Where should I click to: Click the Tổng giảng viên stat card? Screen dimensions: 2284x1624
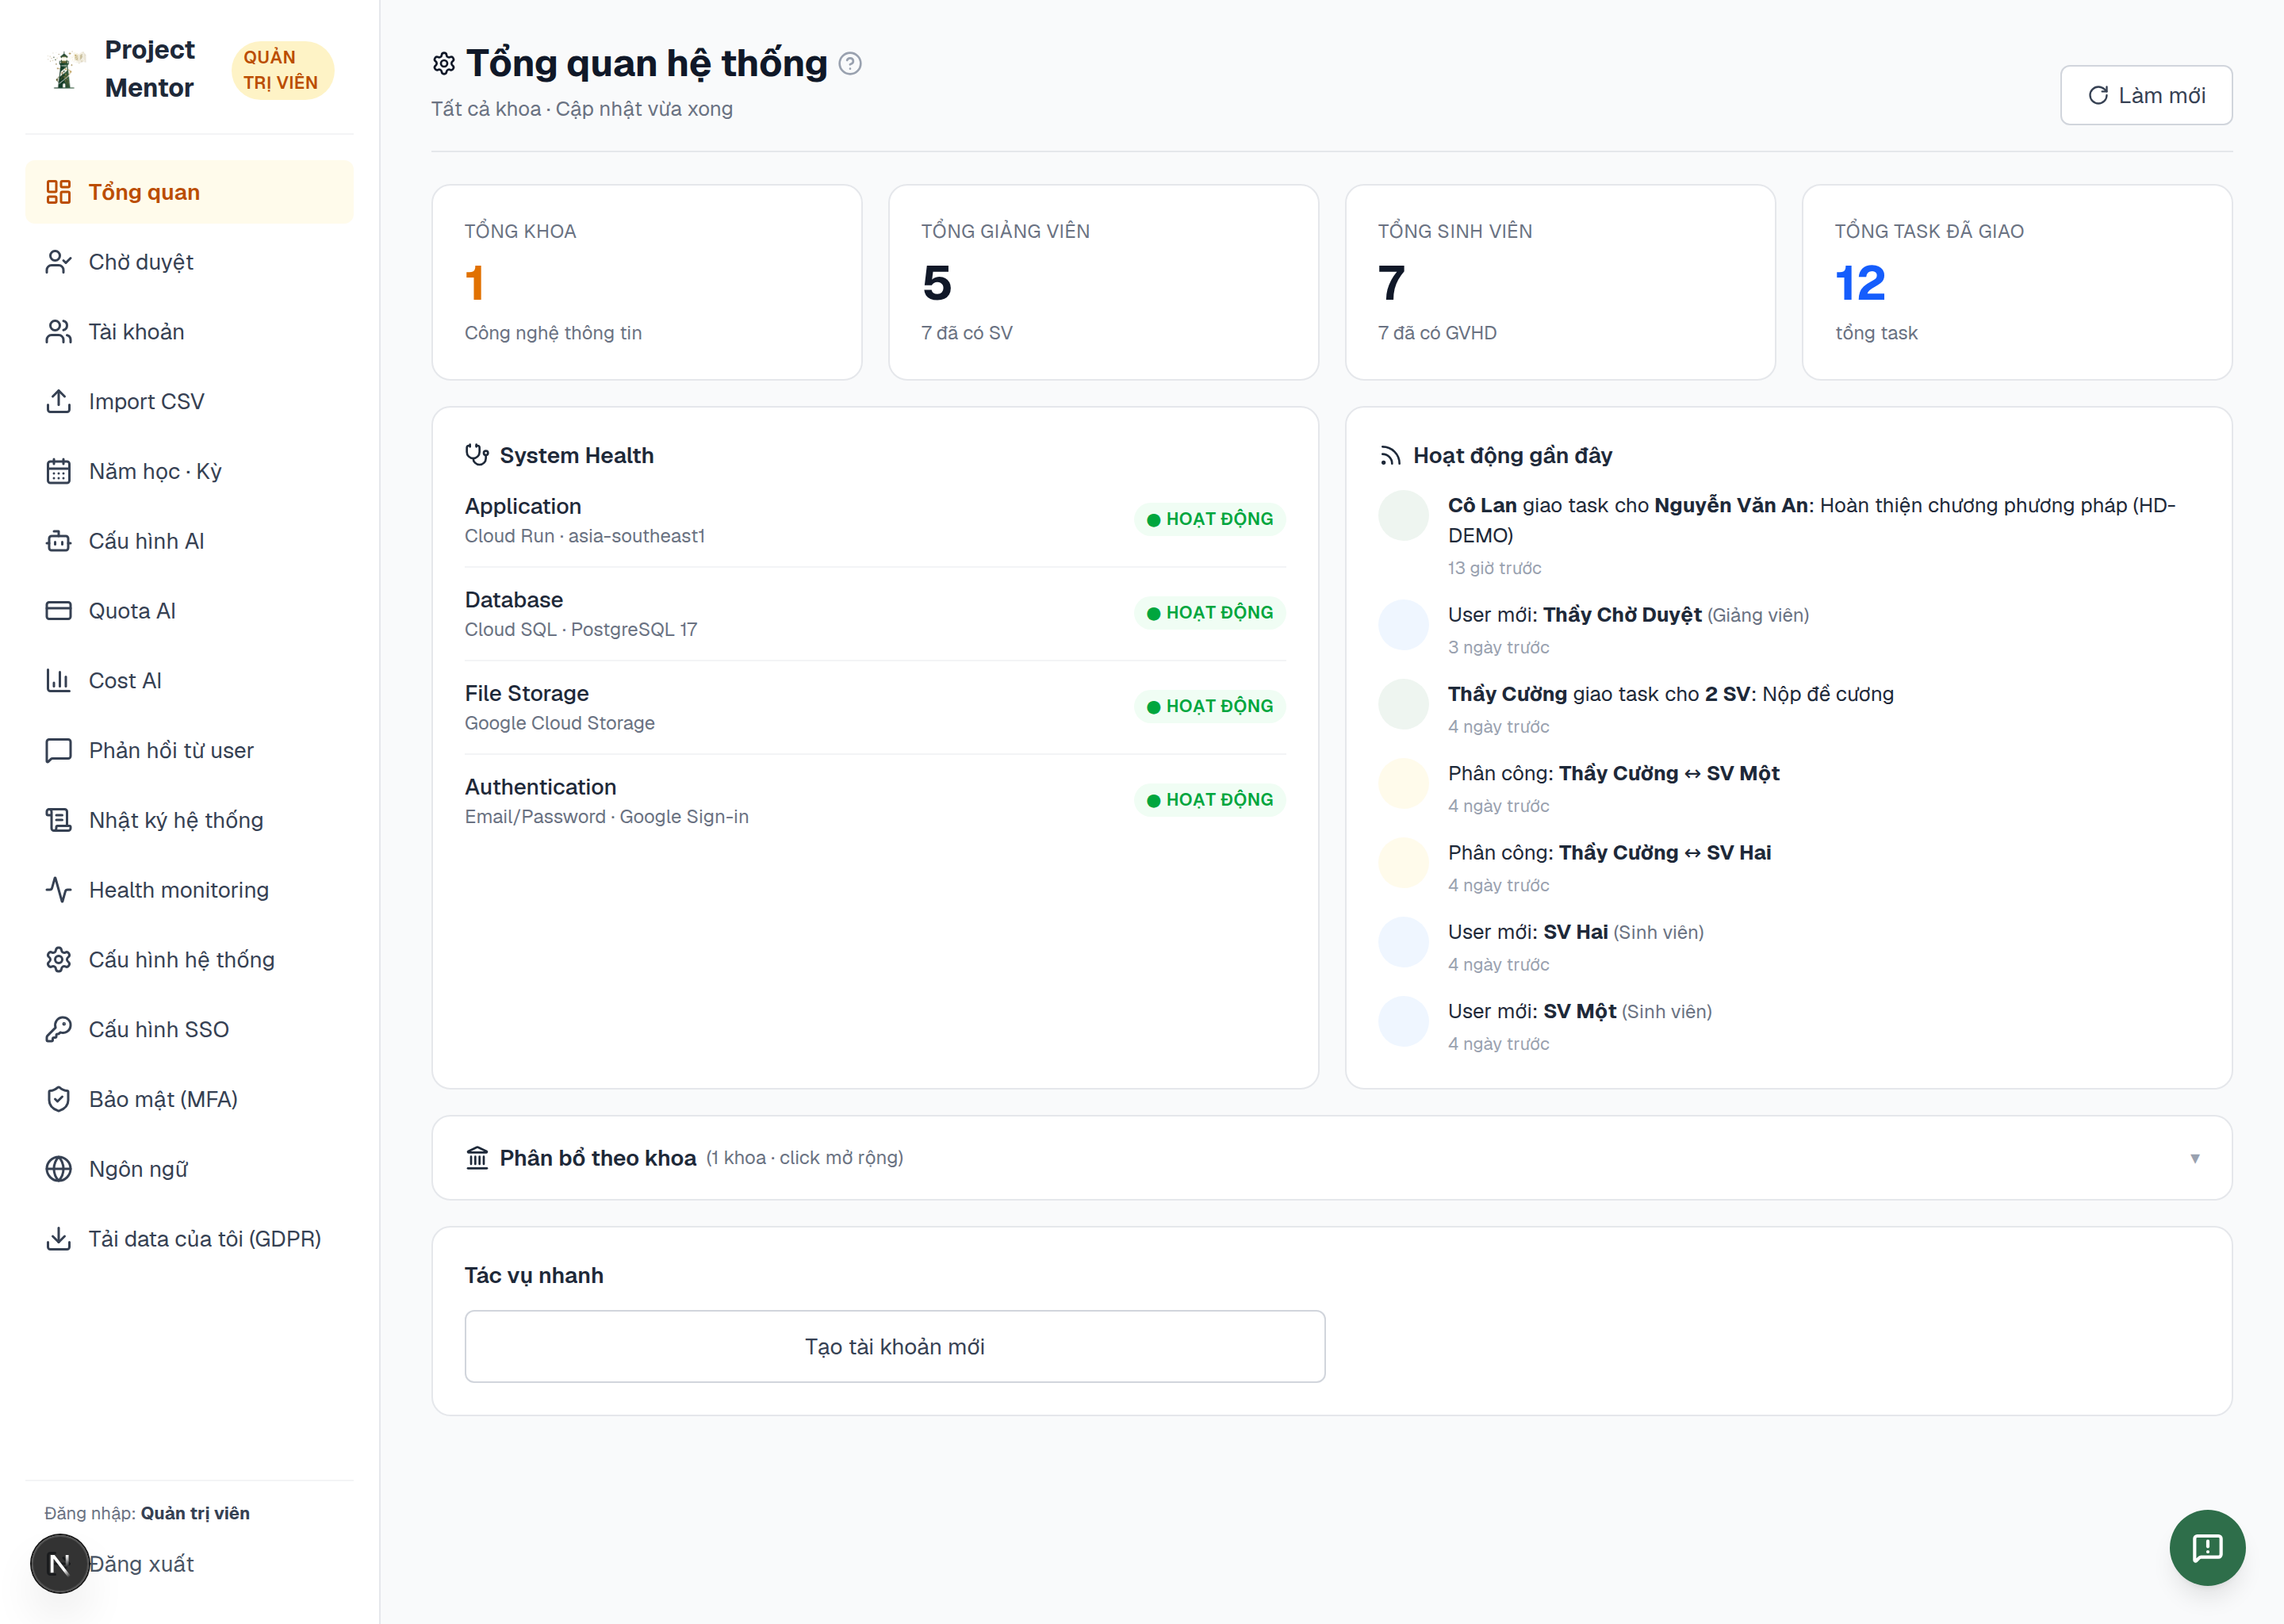pyautogui.click(x=1104, y=282)
